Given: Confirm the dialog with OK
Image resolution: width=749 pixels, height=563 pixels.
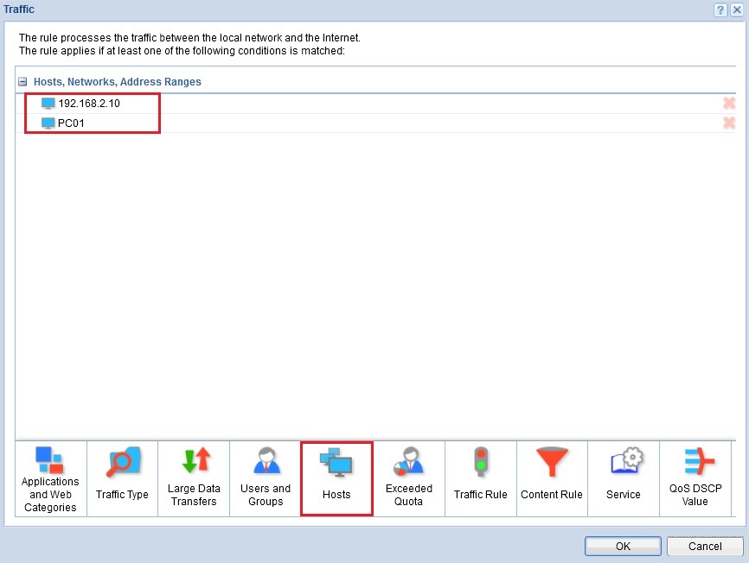Looking at the screenshot, I should coord(623,547).
